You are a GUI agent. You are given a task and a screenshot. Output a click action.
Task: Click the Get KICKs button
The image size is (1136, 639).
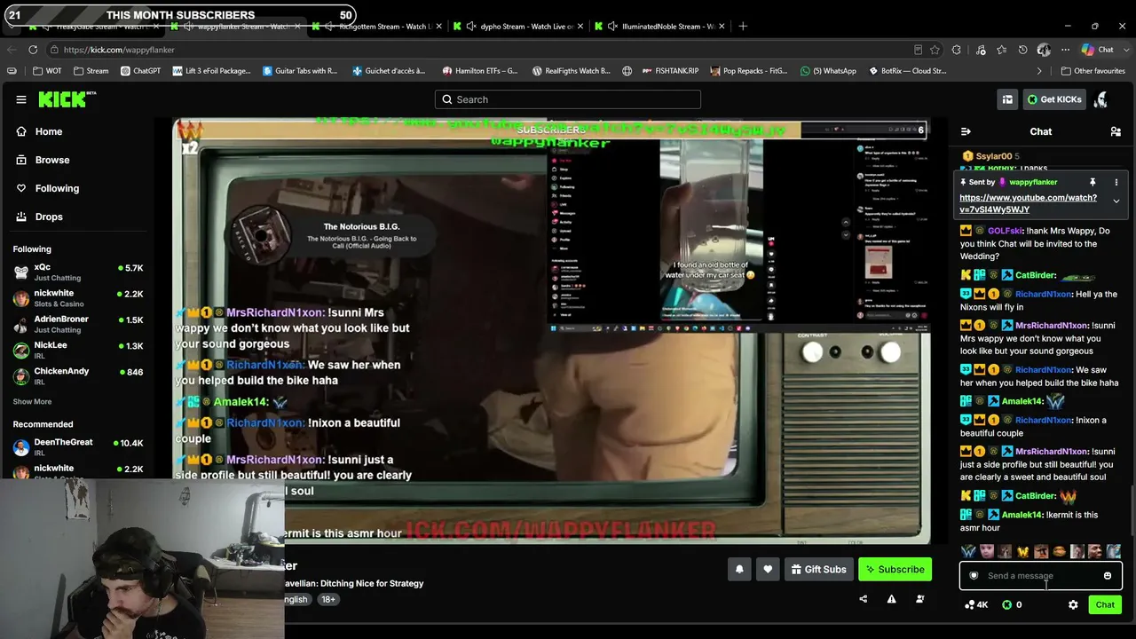(x=1054, y=99)
